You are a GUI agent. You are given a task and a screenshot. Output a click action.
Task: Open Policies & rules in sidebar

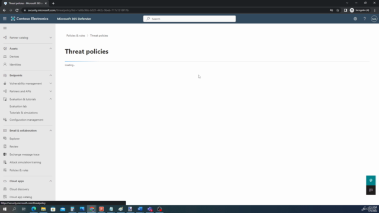pos(19,170)
